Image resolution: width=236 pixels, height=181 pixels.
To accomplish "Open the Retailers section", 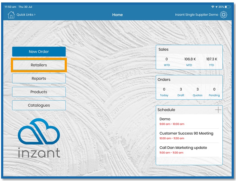I will [x=39, y=65].
